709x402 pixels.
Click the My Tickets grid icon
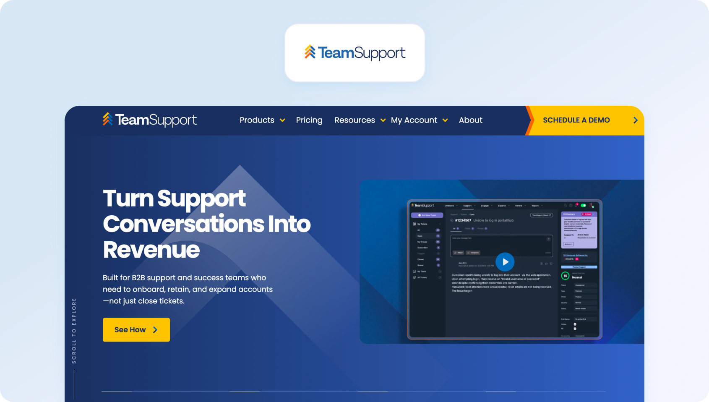point(414,224)
